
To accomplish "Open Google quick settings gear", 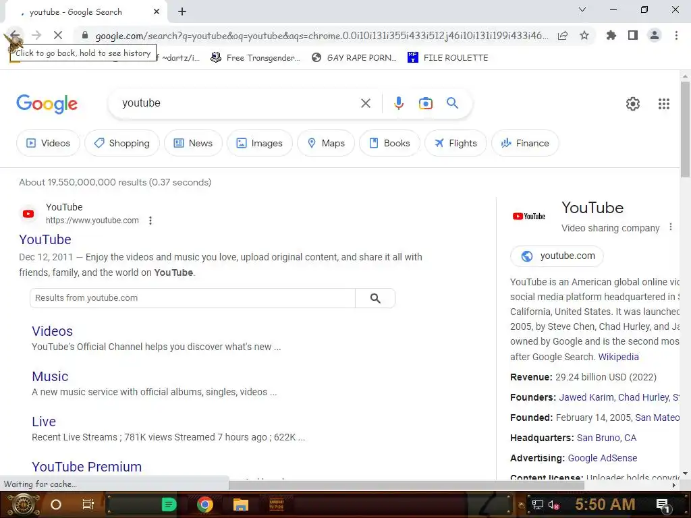I will (633, 104).
